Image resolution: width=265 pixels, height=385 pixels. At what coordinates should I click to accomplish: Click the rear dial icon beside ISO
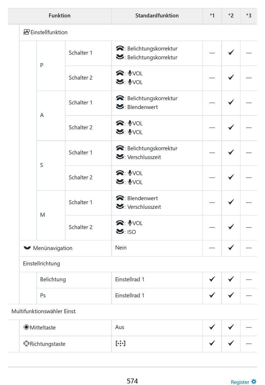[x=120, y=231]
